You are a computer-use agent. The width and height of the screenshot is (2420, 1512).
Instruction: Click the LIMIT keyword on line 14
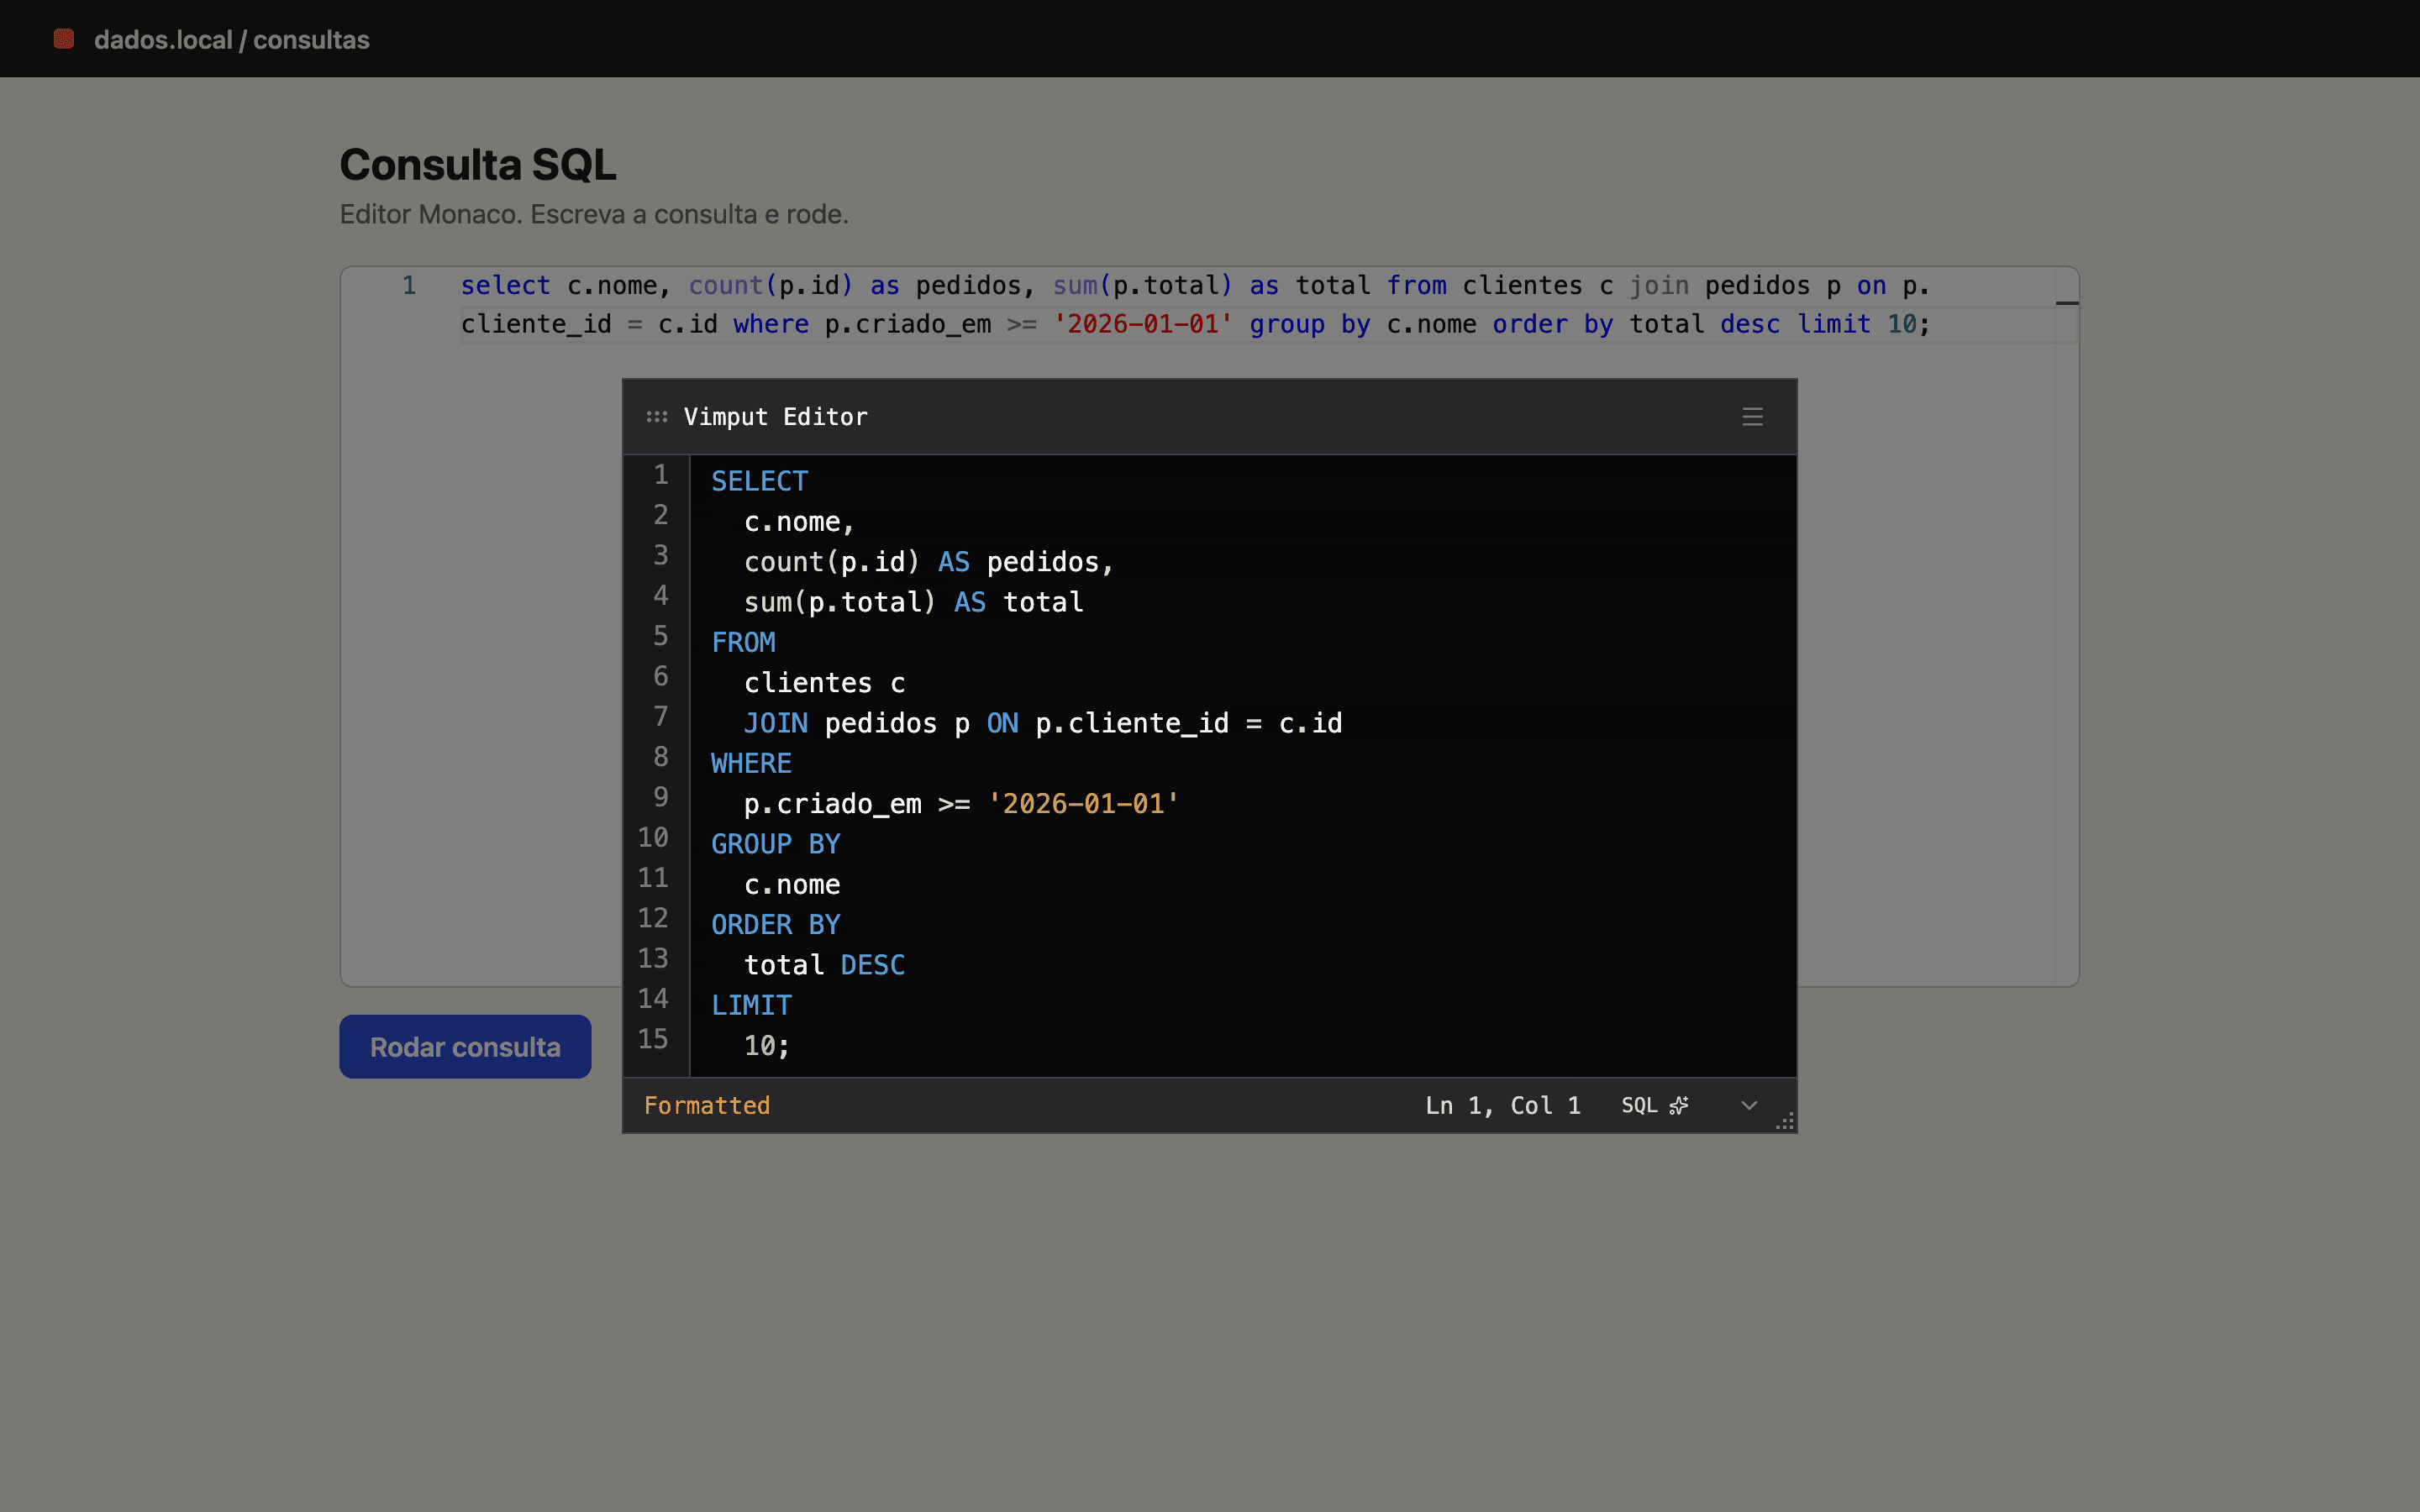pos(752,1005)
